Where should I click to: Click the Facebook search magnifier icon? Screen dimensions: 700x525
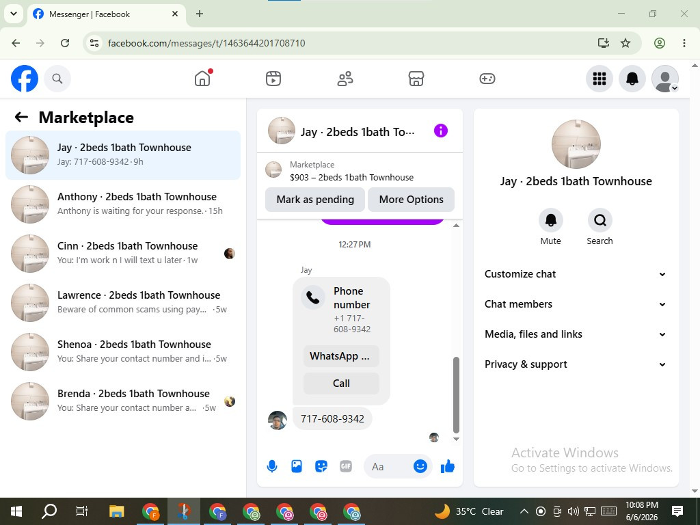[x=57, y=79]
